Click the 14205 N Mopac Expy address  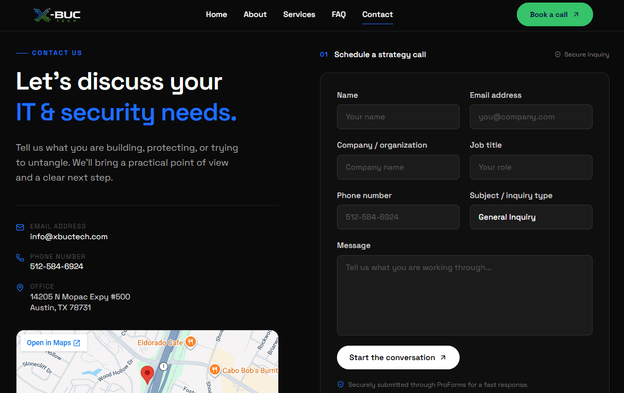(x=80, y=297)
